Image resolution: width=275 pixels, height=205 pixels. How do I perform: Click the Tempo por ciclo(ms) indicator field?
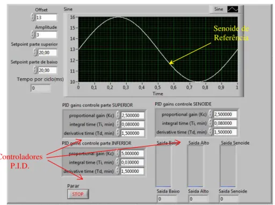point(41,88)
